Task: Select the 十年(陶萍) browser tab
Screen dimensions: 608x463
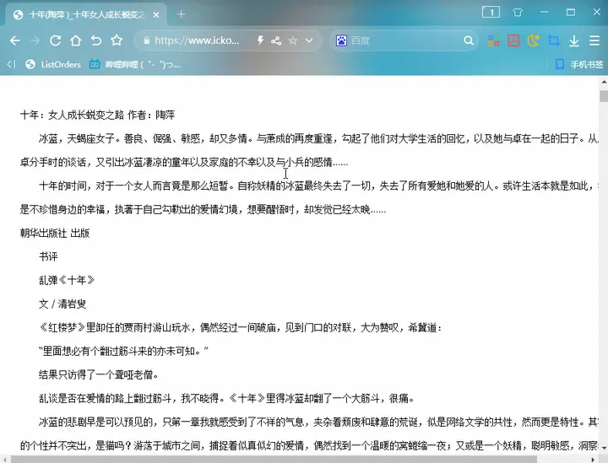Action: click(x=86, y=14)
